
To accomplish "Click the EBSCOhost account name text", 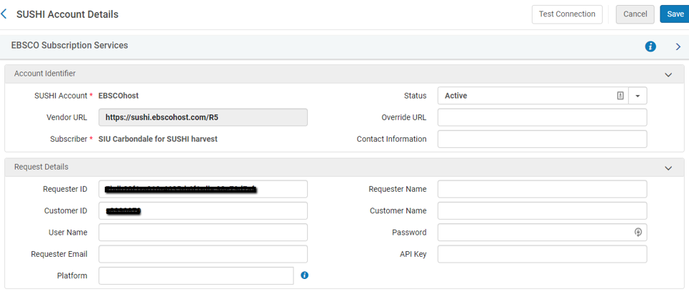I will pos(118,96).
